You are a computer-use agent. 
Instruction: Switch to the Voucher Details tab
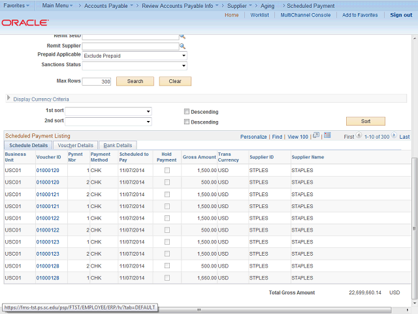(x=75, y=145)
